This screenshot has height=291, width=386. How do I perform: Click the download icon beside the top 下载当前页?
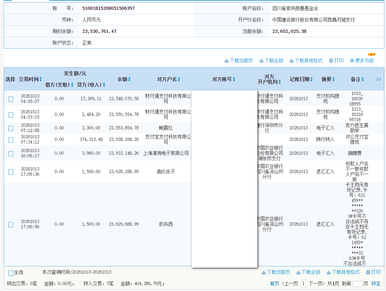click(x=226, y=61)
